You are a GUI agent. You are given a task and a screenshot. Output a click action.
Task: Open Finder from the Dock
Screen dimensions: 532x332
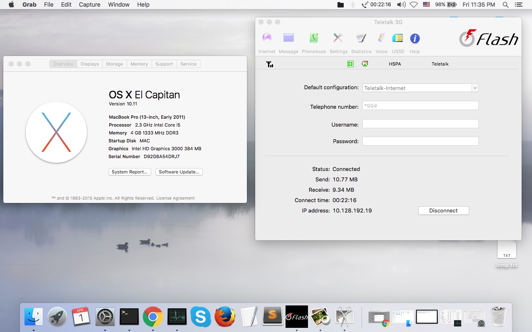coord(34,317)
